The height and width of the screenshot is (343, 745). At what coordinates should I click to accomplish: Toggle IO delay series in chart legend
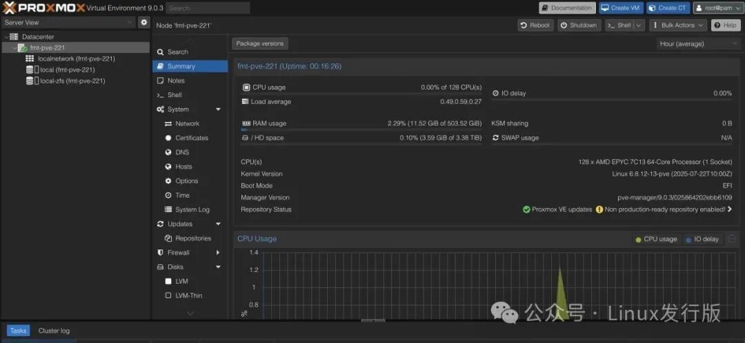(x=702, y=239)
